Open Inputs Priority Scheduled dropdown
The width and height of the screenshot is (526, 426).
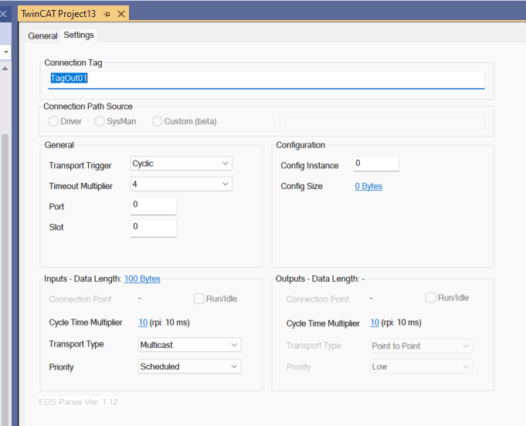(189, 367)
